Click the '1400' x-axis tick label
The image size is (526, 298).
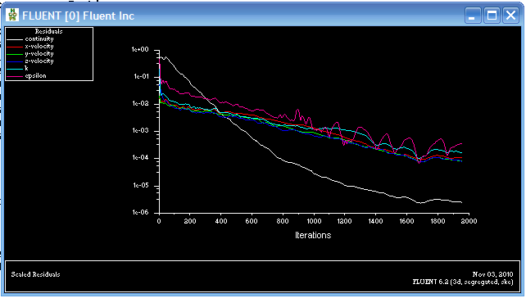(375, 221)
